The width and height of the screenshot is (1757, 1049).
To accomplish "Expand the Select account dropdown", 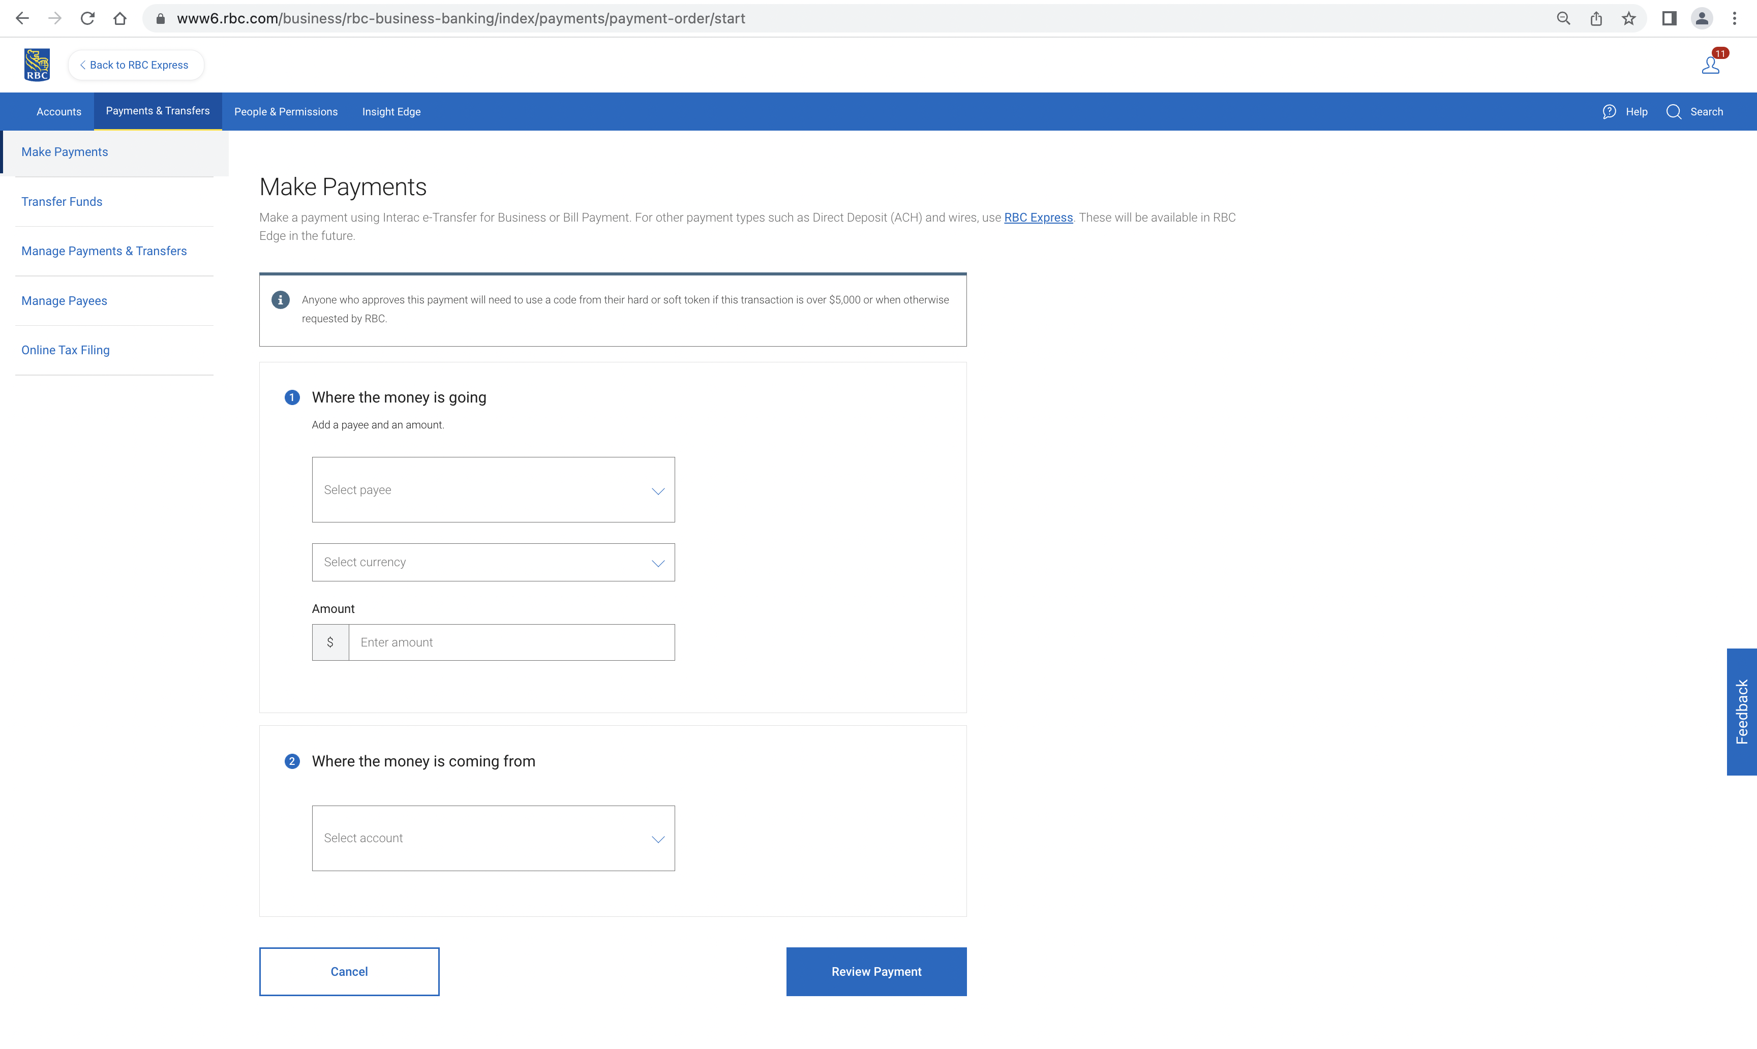I will click(493, 839).
